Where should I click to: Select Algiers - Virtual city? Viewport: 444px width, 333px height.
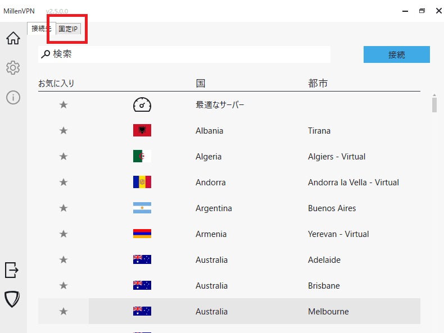pyautogui.click(x=337, y=157)
